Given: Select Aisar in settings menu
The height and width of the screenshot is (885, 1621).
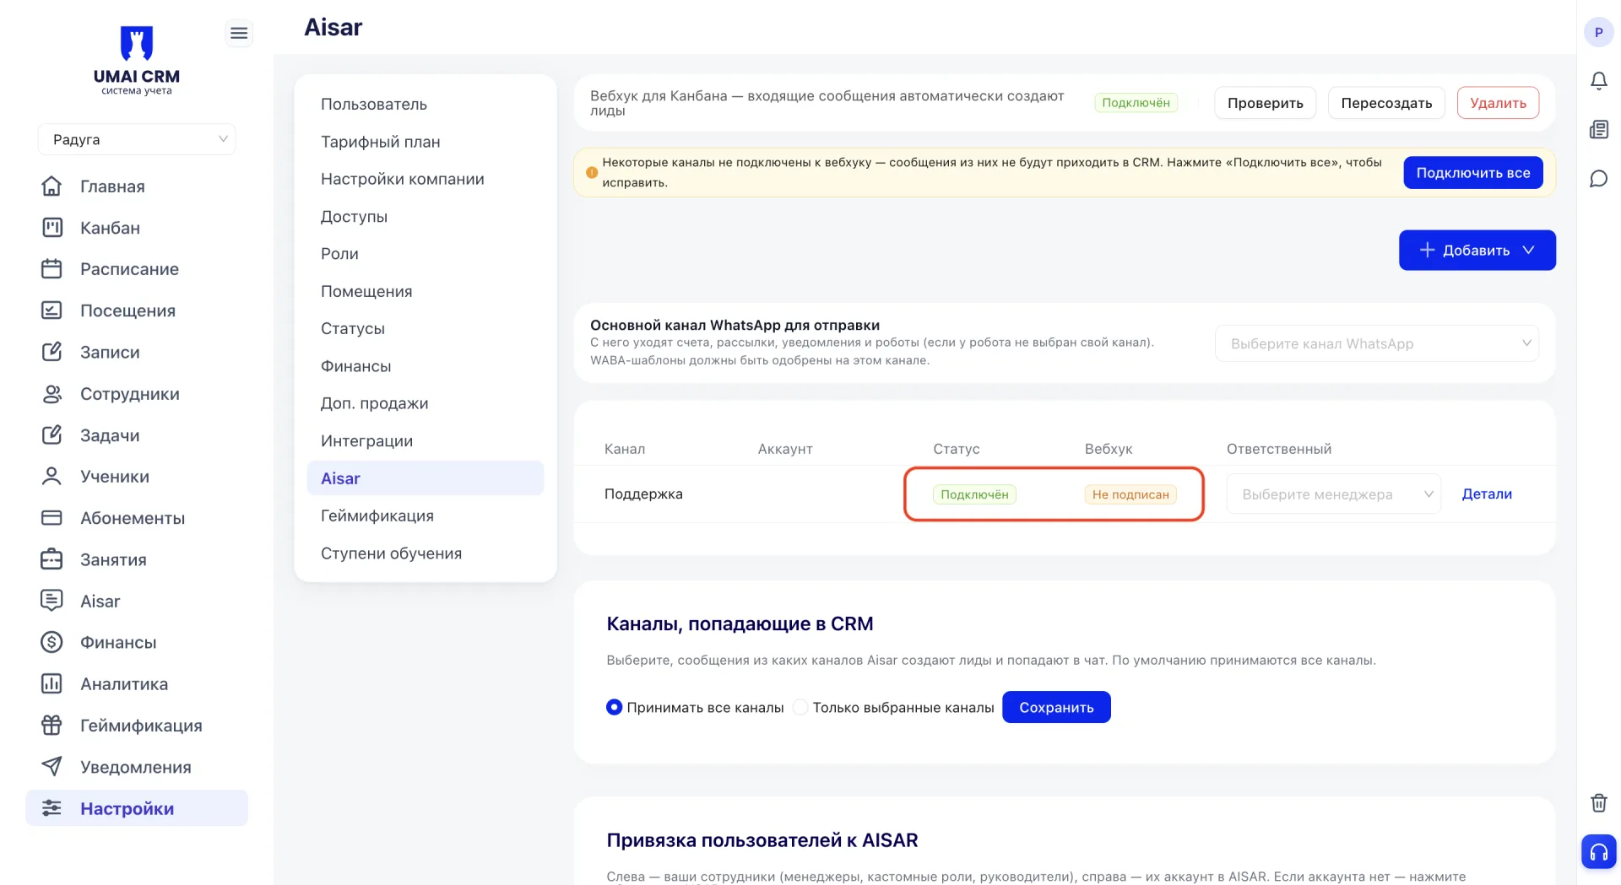Looking at the screenshot, I should (x=426, y=478).
